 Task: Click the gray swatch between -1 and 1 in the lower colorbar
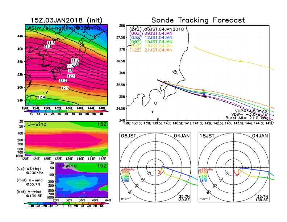[x=60, y=203]
